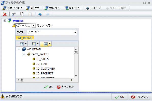Click the 式が無効です status message

(x=15, y=96)
